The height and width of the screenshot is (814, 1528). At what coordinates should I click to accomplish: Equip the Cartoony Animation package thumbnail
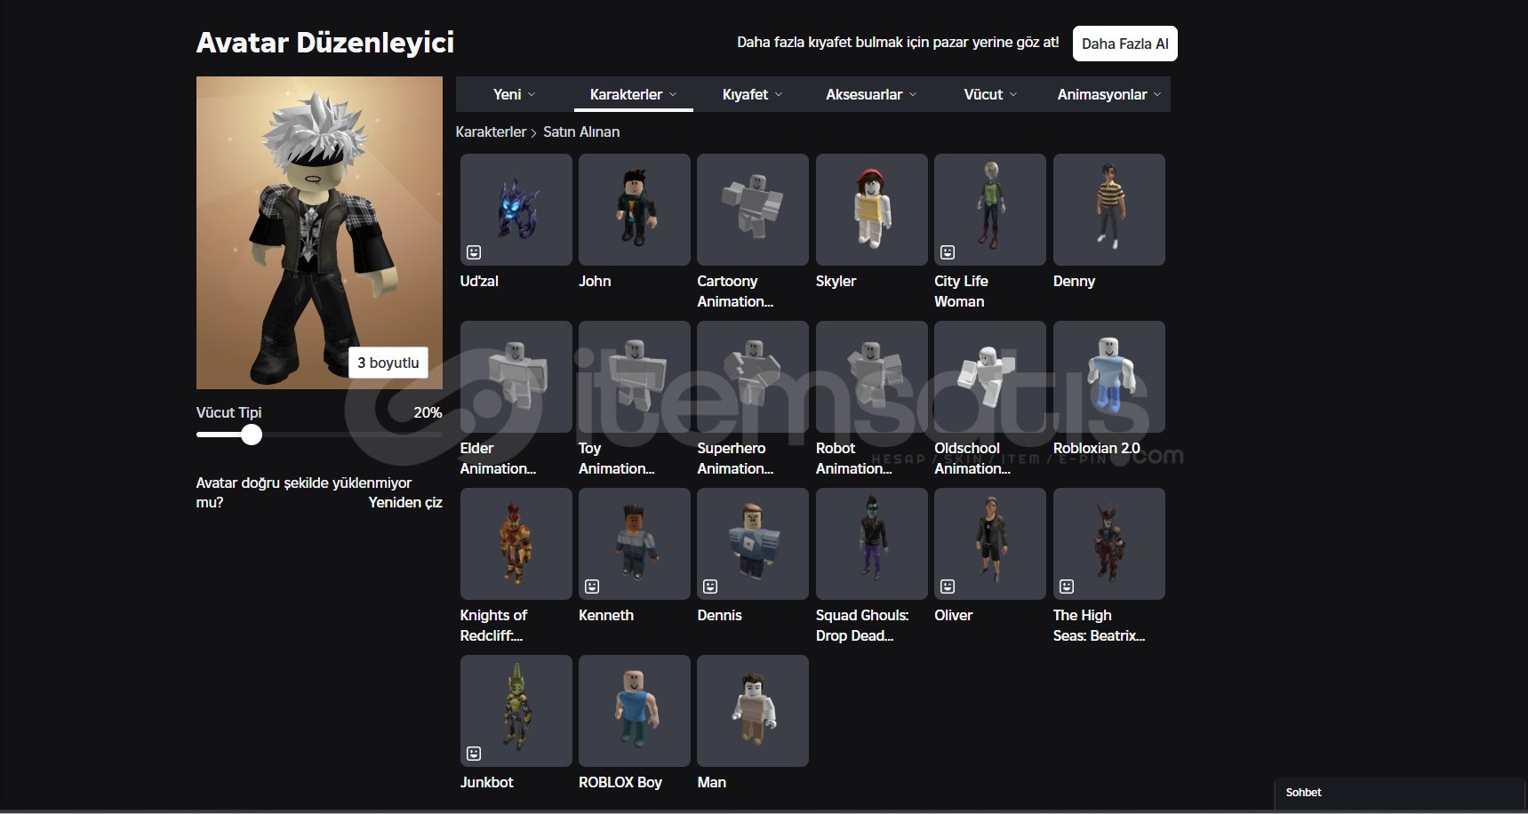[x=753, y=210]
